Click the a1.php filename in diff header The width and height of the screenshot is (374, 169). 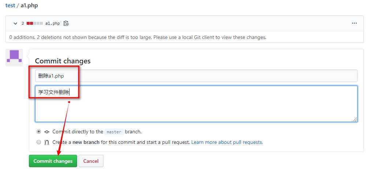tap(52, 23)
